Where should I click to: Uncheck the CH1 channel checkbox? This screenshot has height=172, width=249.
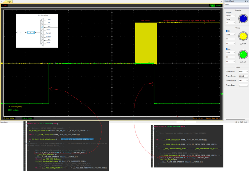point(227,31)
